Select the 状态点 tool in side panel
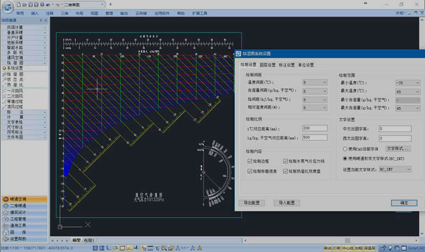Image resolution: width=425 pixels, height=252 pixels. 15,79
